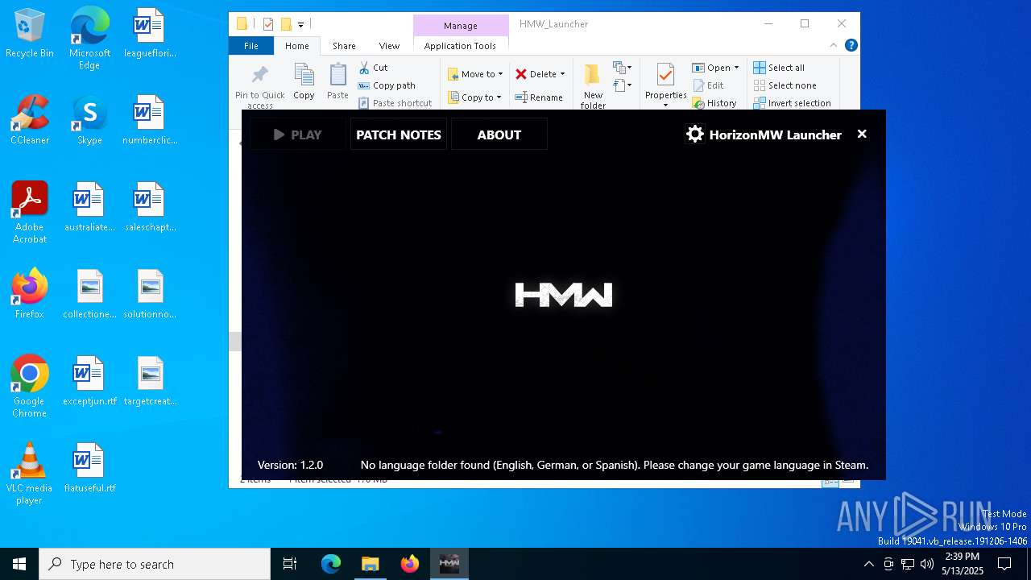Image resolution: width=1031 pixels, height=580 pixels.
Task: Switch to View ribbon tab
Action: coord(389,46)
